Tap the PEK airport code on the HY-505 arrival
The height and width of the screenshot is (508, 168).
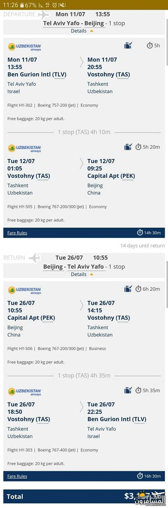(x=128, y=176)
